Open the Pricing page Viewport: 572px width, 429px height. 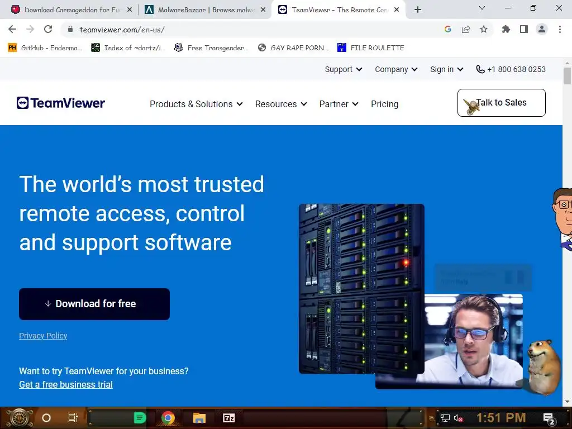coord(384,104)
